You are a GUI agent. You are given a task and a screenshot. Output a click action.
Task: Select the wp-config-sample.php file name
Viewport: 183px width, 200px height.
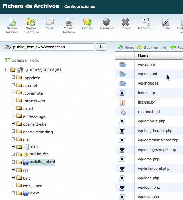pos(157,149)
